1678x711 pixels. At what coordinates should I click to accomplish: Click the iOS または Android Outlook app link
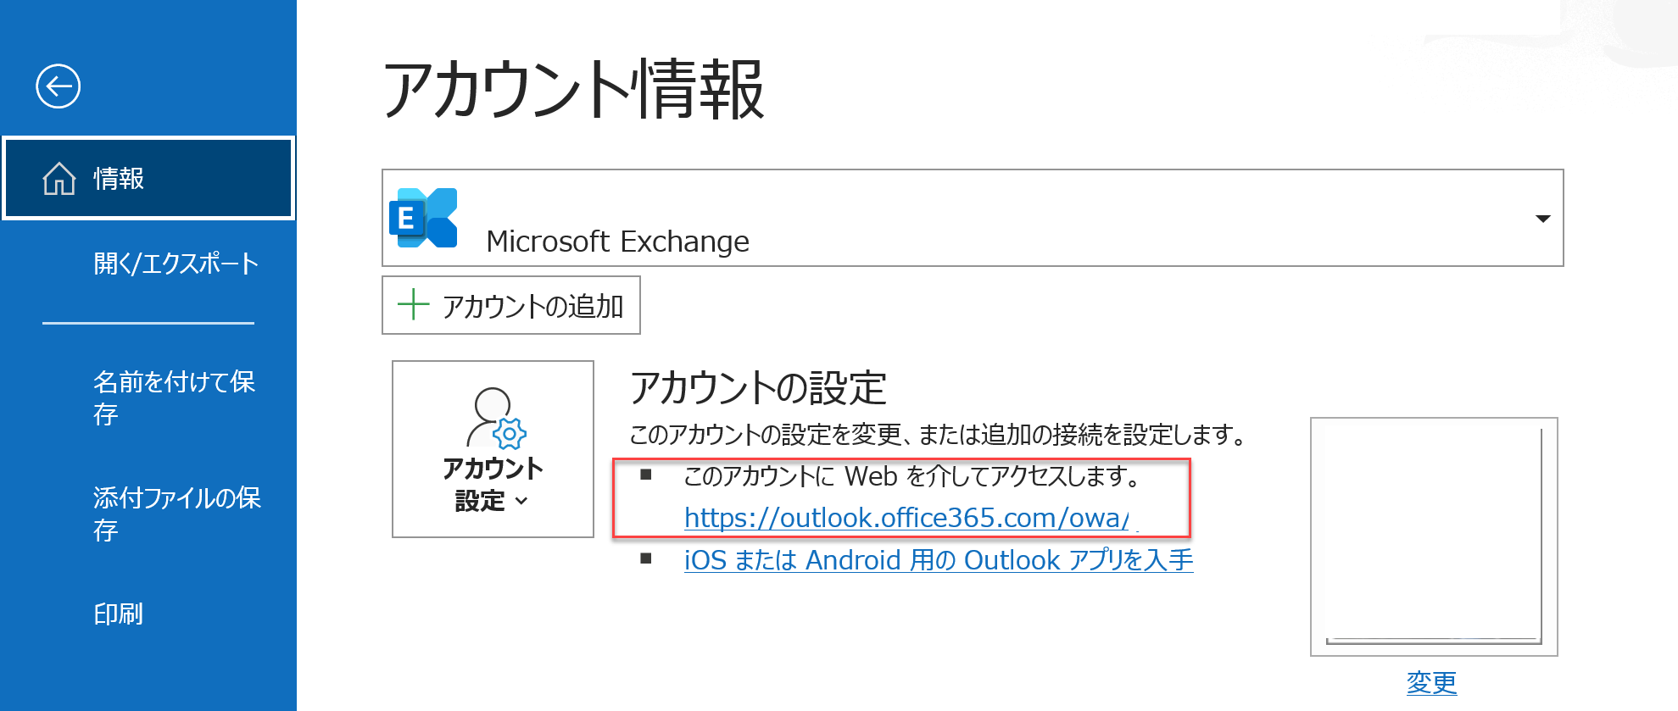tap(937, 559)
